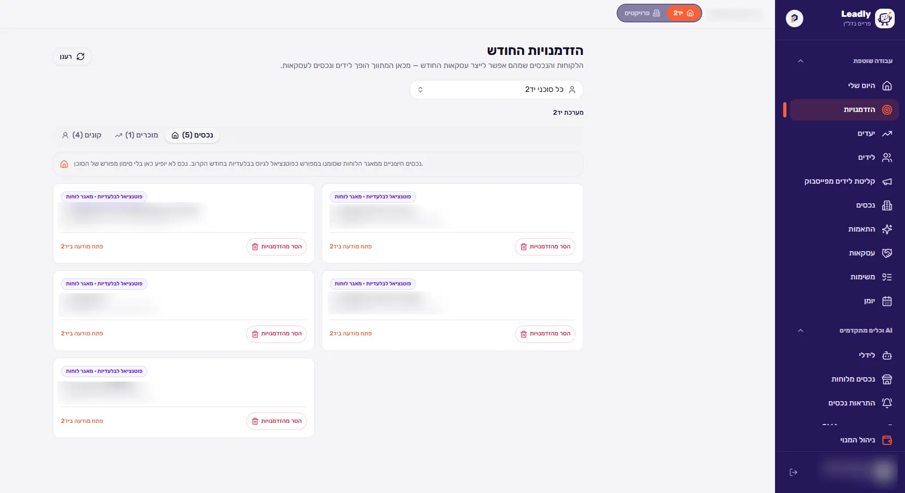Click the מערכת יד2 label

pyautogui.click(x=568, y=113)
